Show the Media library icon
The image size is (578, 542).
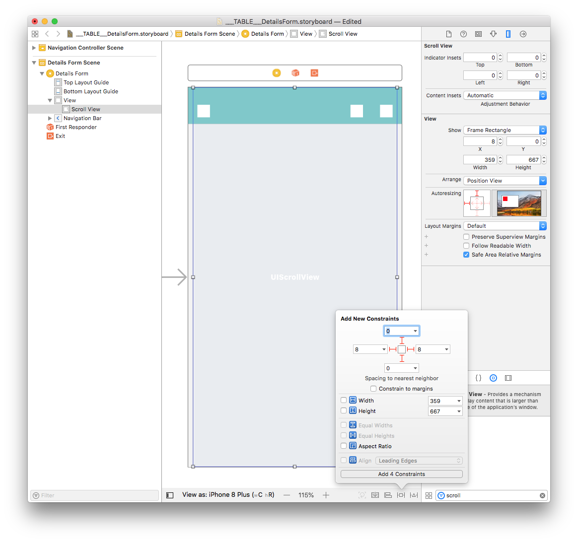[x=508, y=378]
